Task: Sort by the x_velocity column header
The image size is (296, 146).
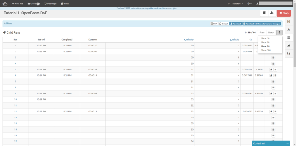Action: click(189, 39)
